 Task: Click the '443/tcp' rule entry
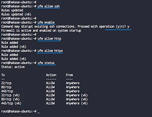7,91
